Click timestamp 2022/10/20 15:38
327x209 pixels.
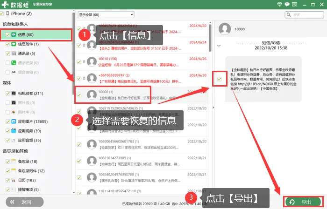(271, 48)
